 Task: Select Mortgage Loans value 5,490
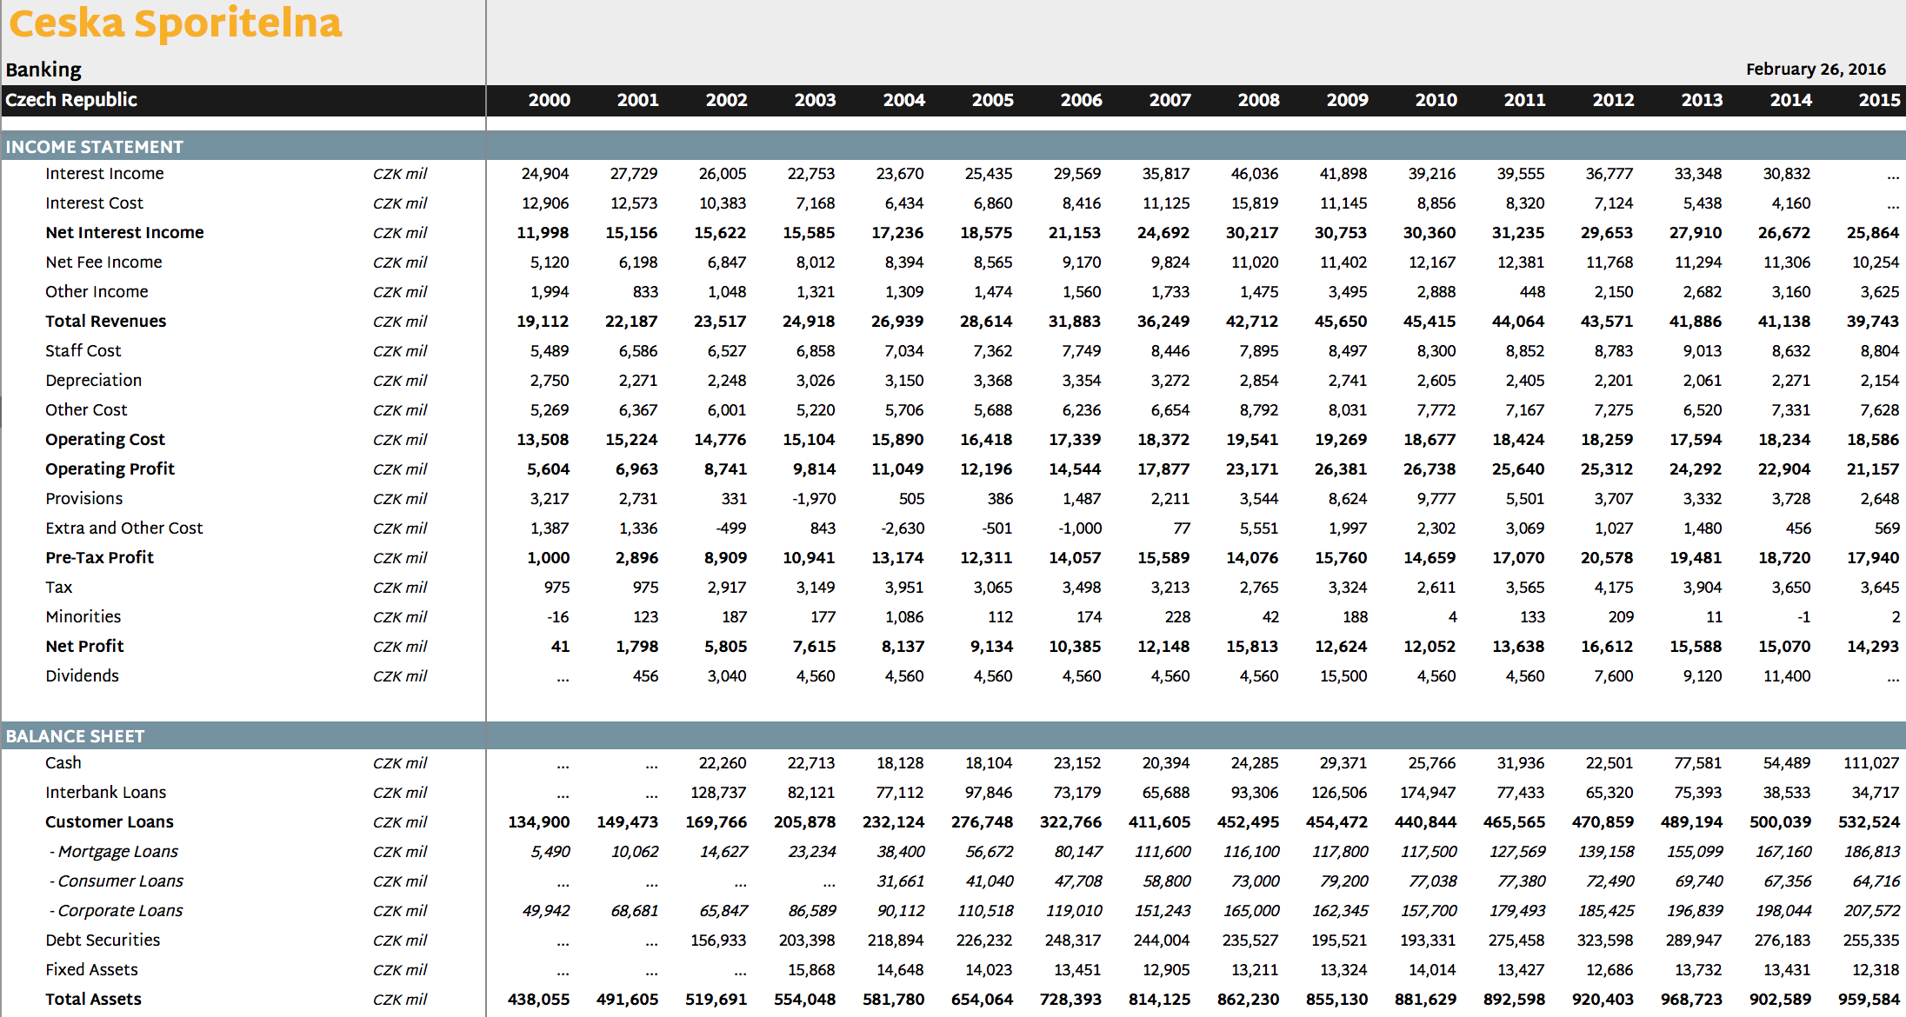click(x=550, y=852)
